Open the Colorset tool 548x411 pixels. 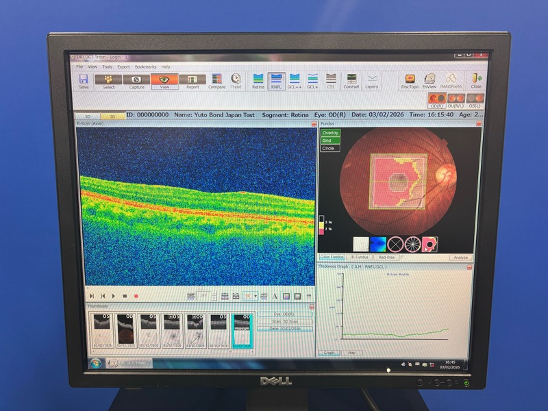click(x=351, y=81)
